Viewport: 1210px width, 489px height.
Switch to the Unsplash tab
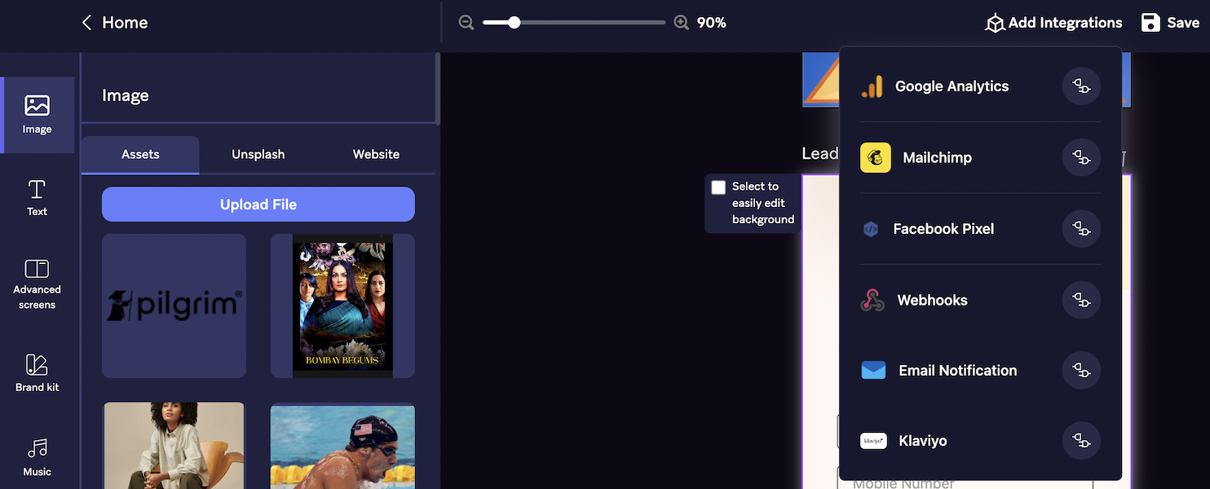pyautogui.click(x=258, y=154)
